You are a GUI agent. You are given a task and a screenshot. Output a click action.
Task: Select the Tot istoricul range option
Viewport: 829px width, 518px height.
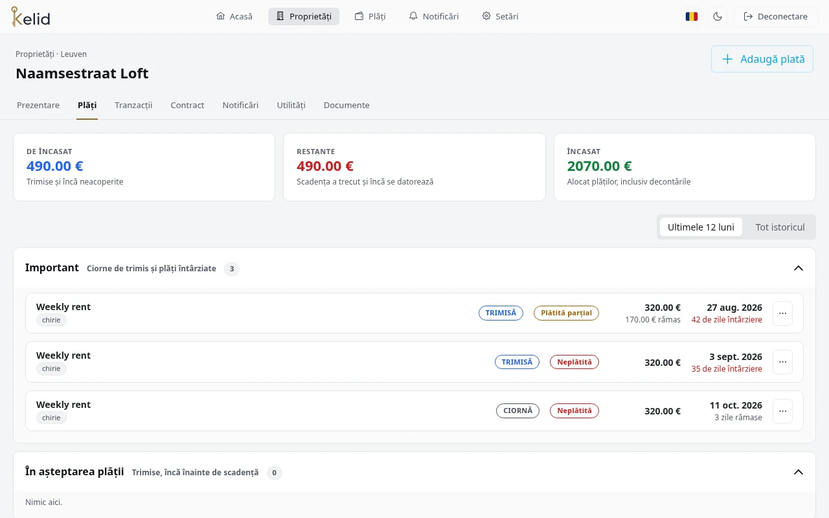(780, 227)
